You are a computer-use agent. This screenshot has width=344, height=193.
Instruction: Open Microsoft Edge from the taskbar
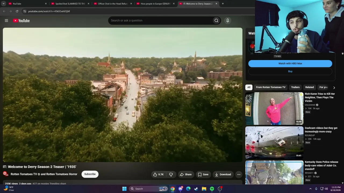point(188,189)
